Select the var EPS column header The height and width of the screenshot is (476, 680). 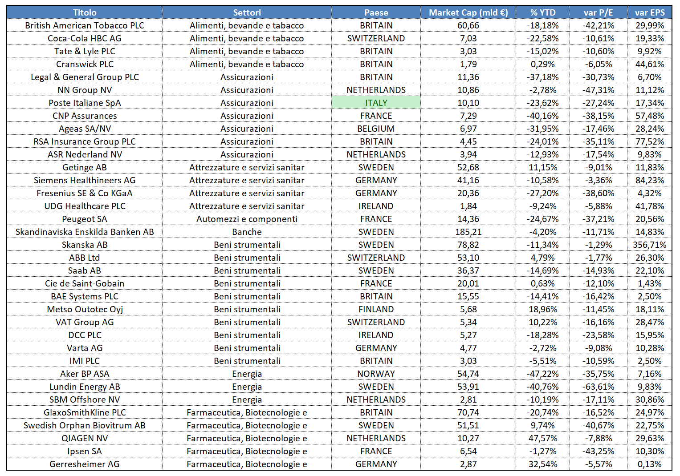point(650,12)
